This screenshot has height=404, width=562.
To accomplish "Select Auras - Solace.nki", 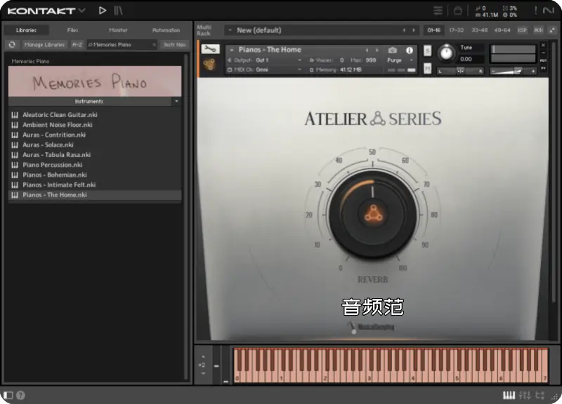I will 95,145.
